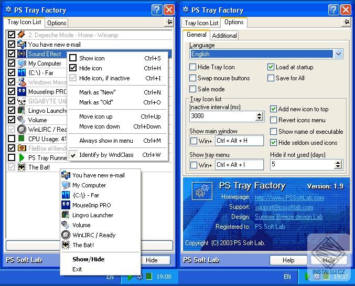Image resolution: width=355 pixels, height=286 pixels.
Task: Click The Bat! icon in tray list
Action: [x=21, y=167]
